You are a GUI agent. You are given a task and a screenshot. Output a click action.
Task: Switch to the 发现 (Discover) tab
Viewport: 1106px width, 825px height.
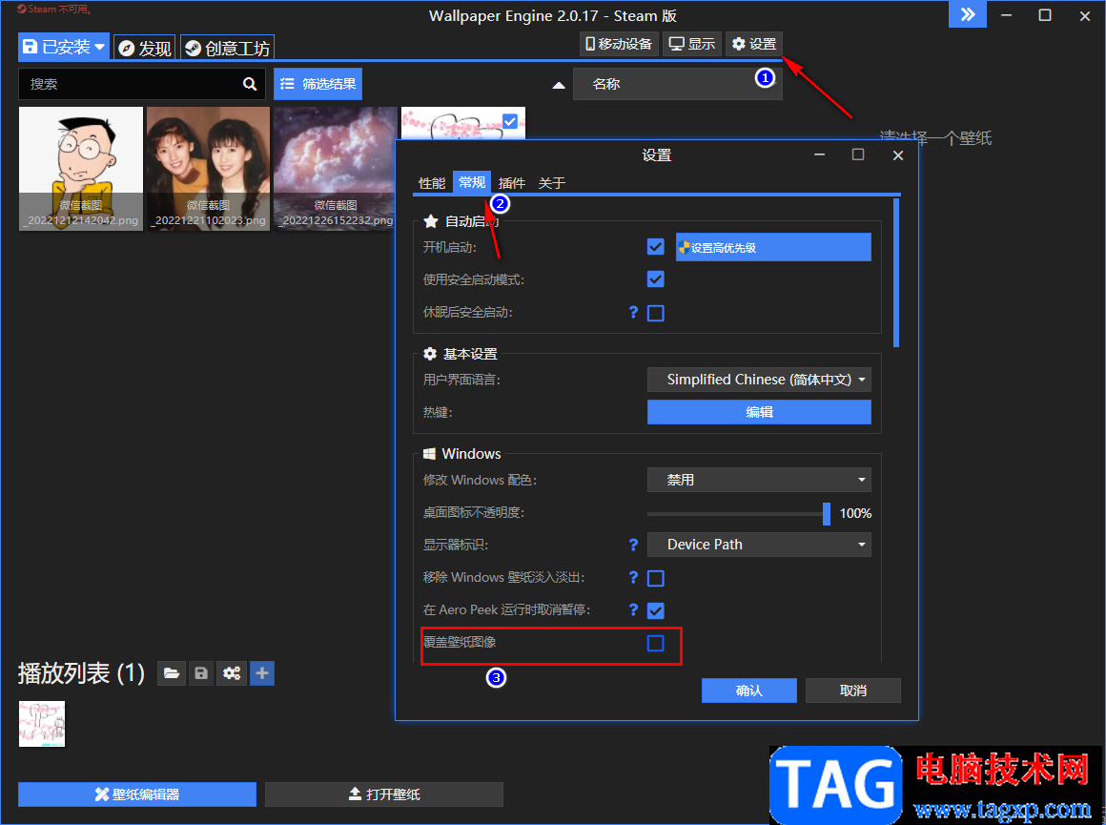[x=145, y=48]
